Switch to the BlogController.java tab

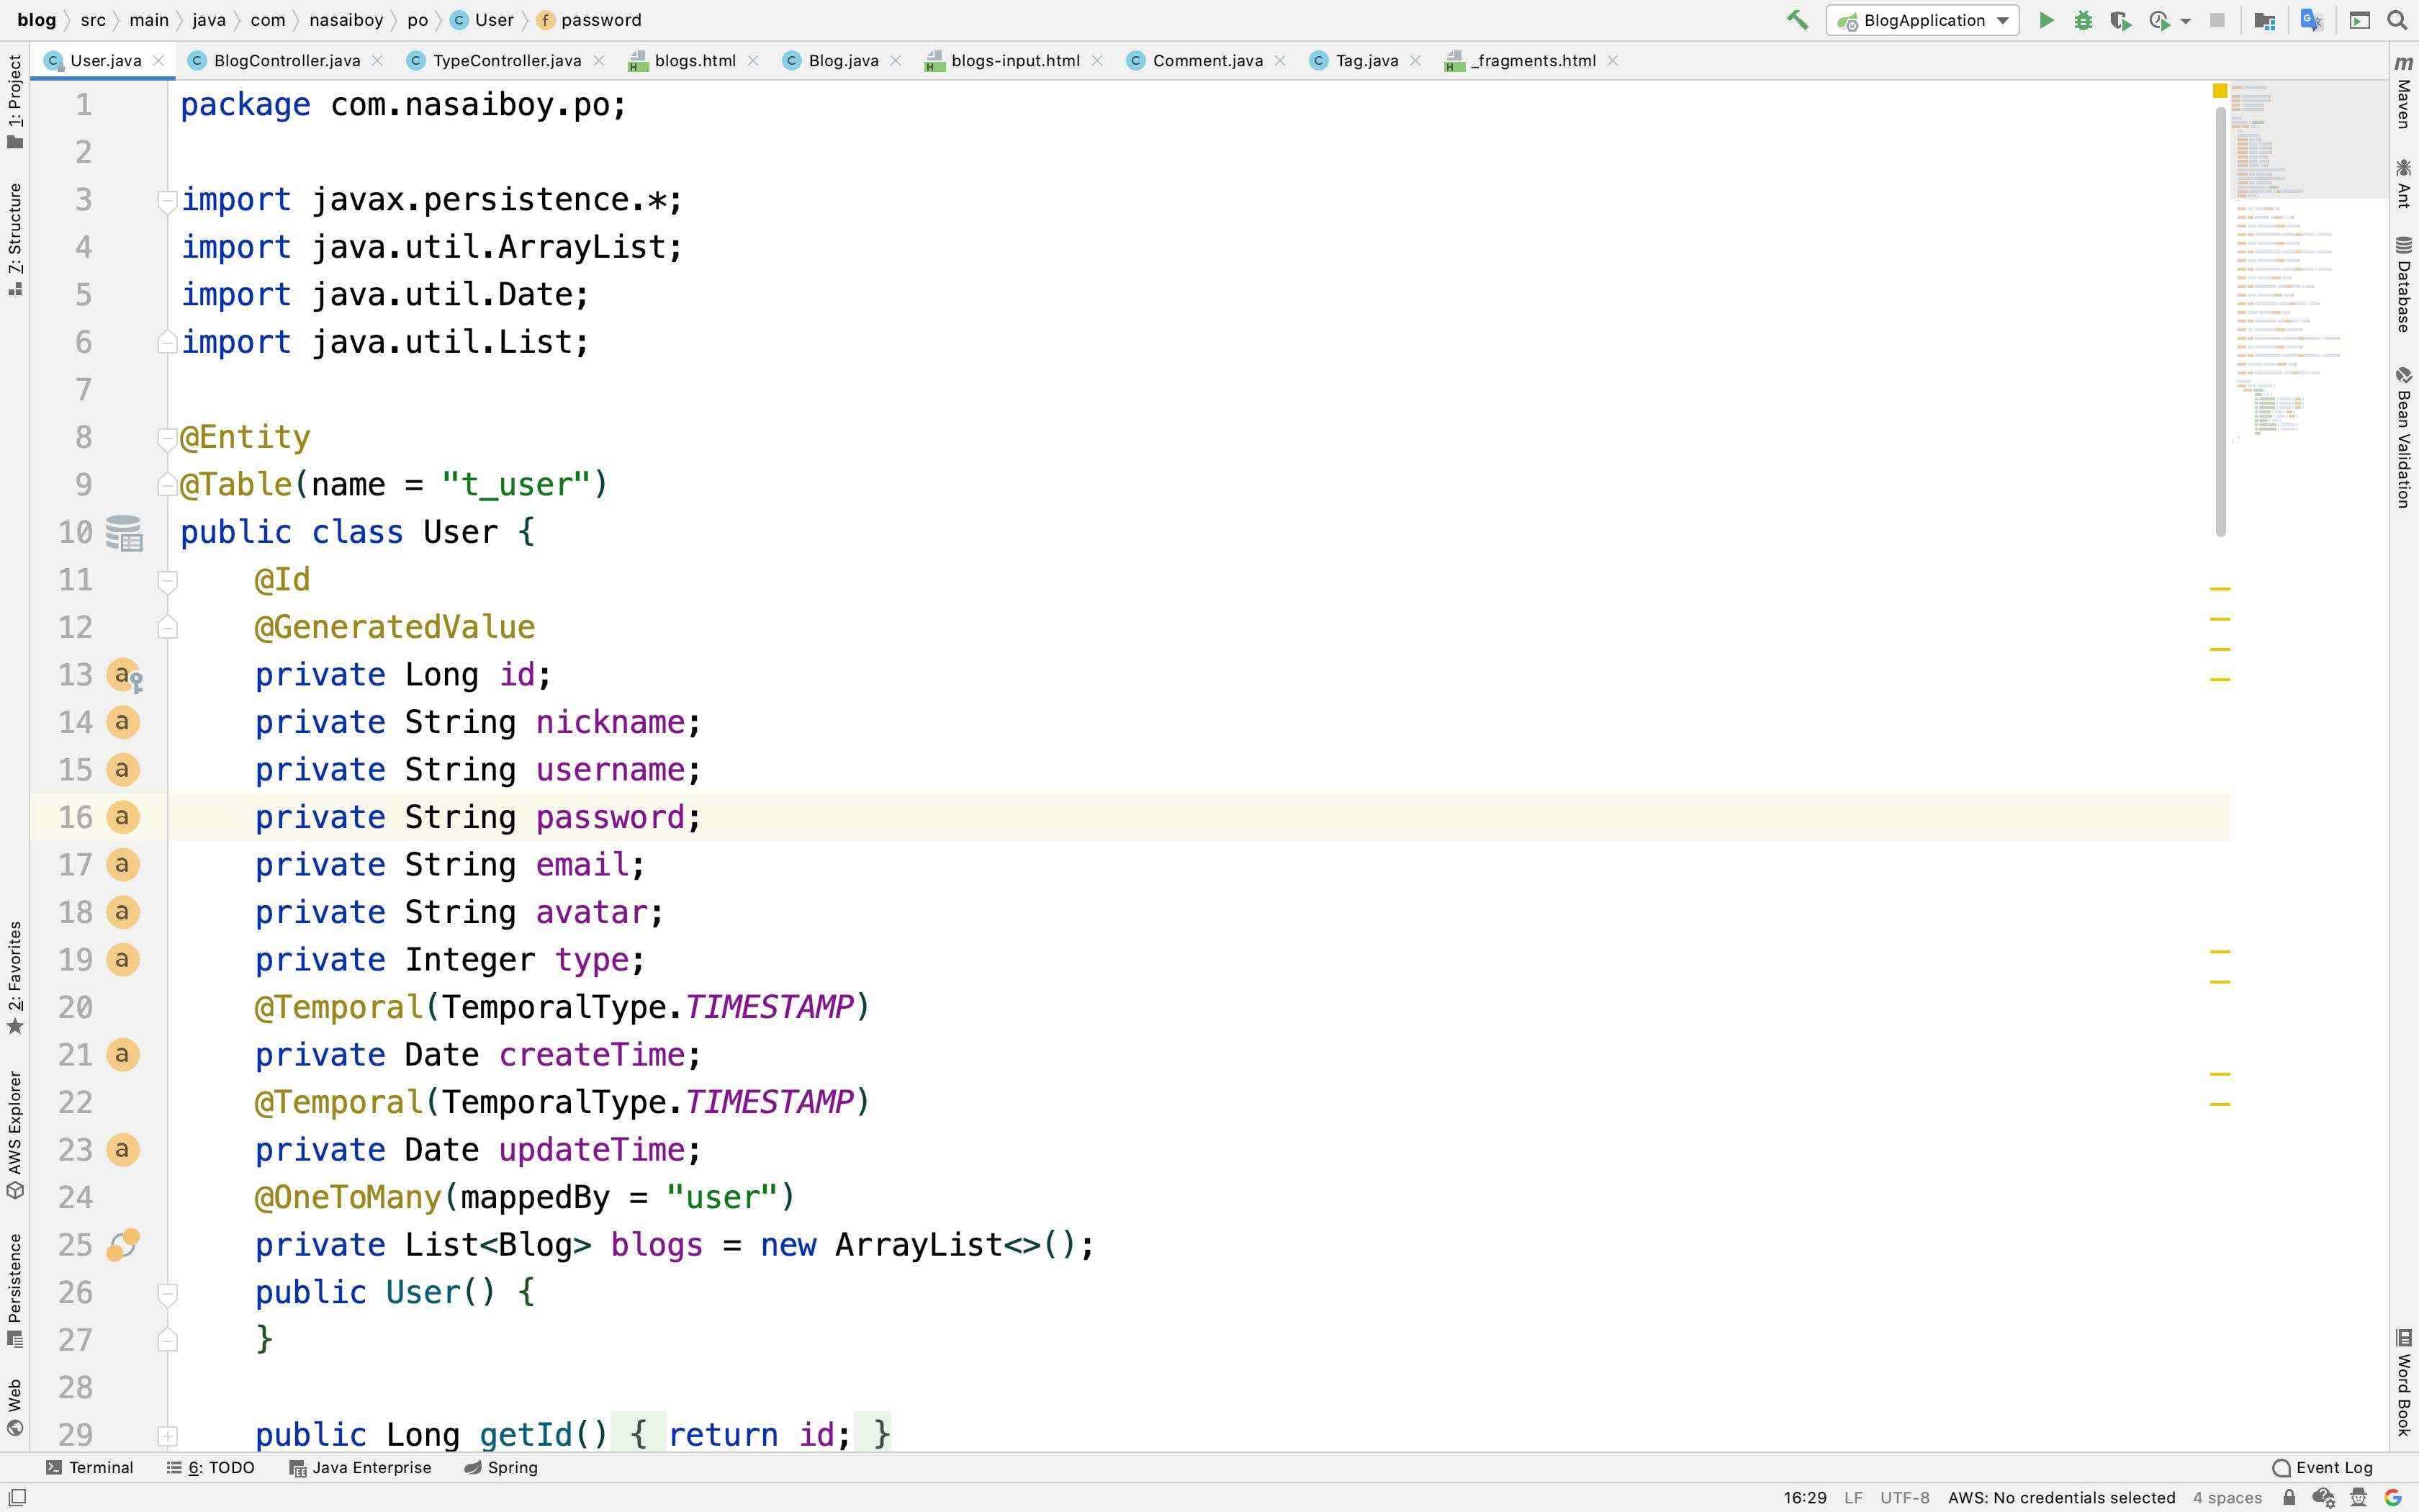coord(286,61)
